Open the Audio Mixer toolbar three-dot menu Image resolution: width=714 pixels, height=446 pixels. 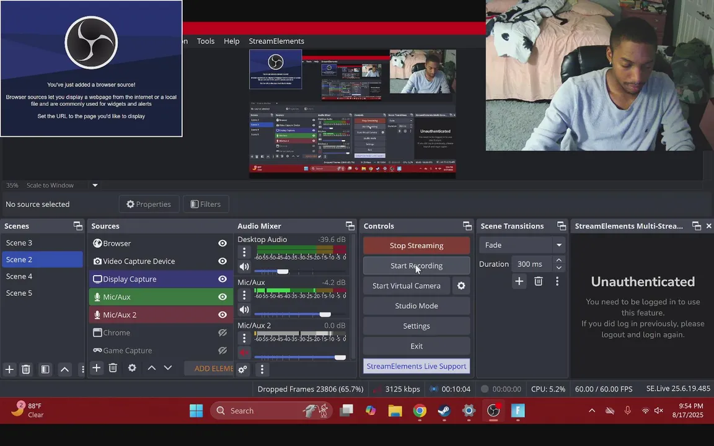(x=262, y=369)
